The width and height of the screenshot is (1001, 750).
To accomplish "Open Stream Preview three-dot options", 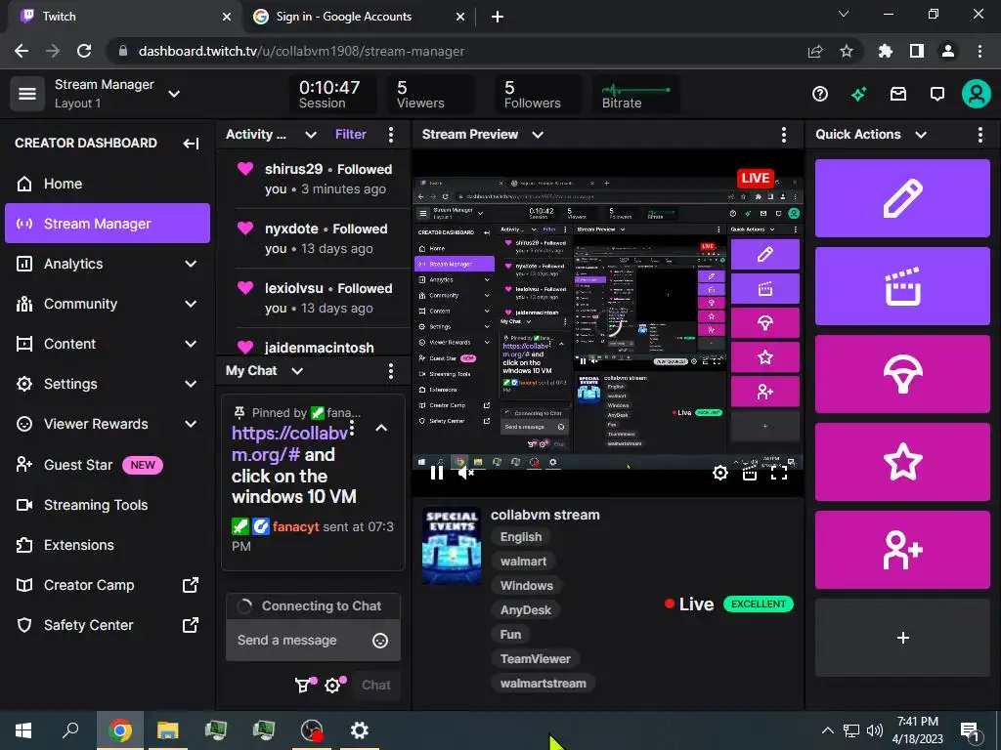I will (x=784, y=135).
